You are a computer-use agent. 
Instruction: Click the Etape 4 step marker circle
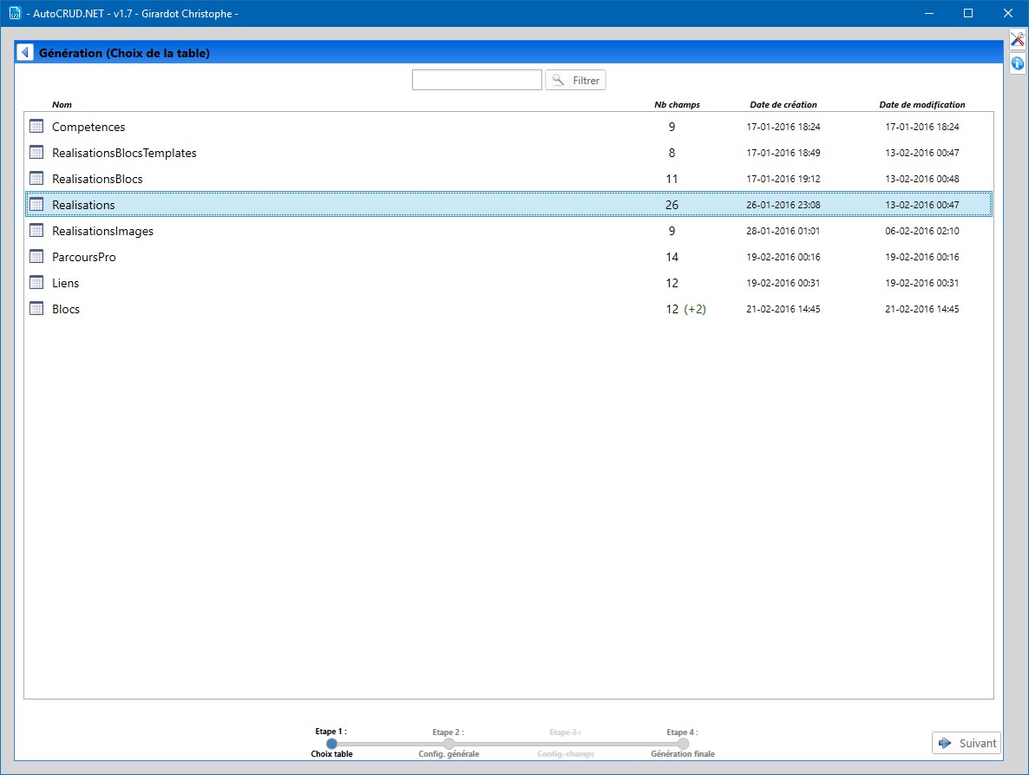pos(683,744)
